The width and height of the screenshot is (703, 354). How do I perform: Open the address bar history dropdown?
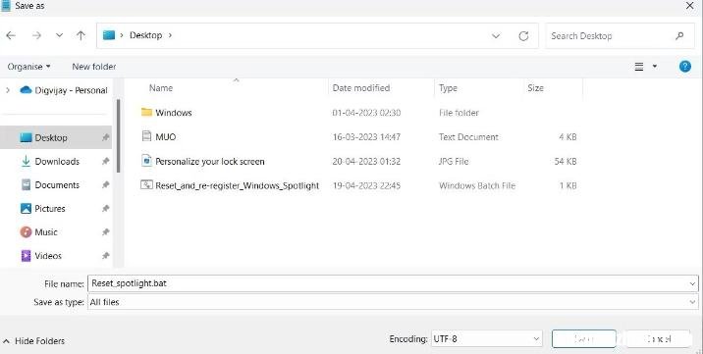(496, 36)
